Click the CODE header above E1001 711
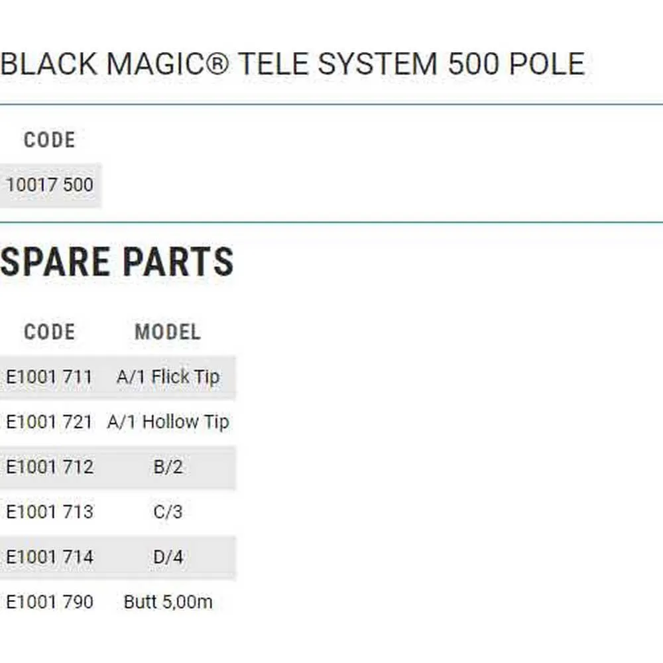 tap(50, 332)
